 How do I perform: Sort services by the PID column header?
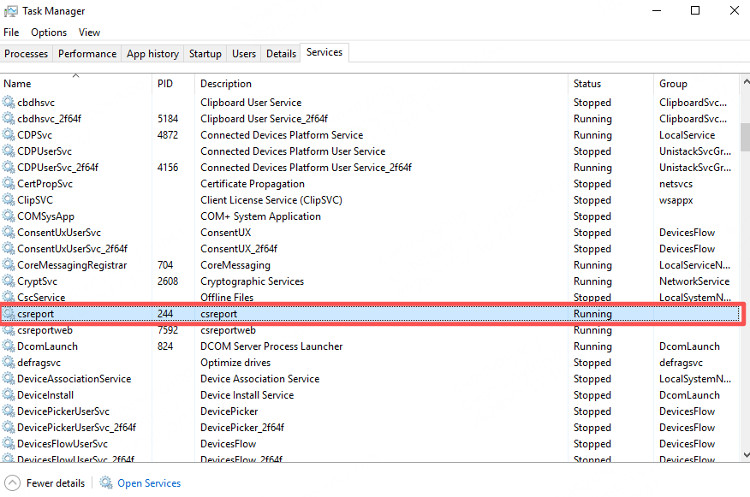tap(165, 84)
